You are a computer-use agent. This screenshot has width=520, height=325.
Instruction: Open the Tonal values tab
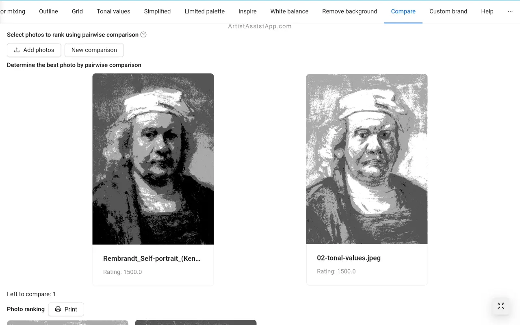click(113, 11)
